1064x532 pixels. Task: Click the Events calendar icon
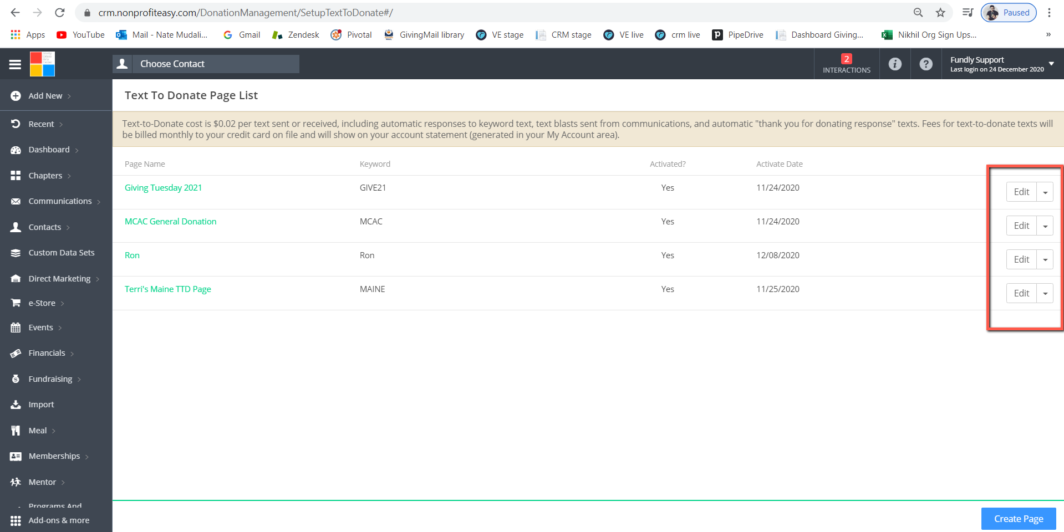click(x=16, y=328)
